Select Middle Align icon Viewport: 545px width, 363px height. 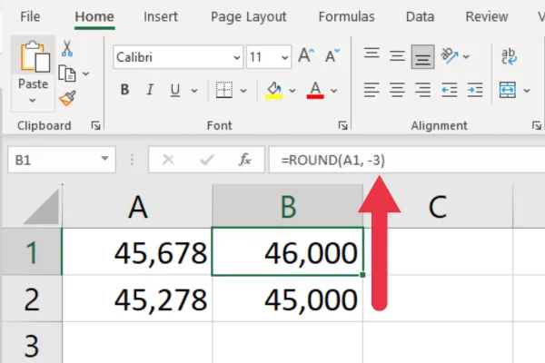pos(397,55)
